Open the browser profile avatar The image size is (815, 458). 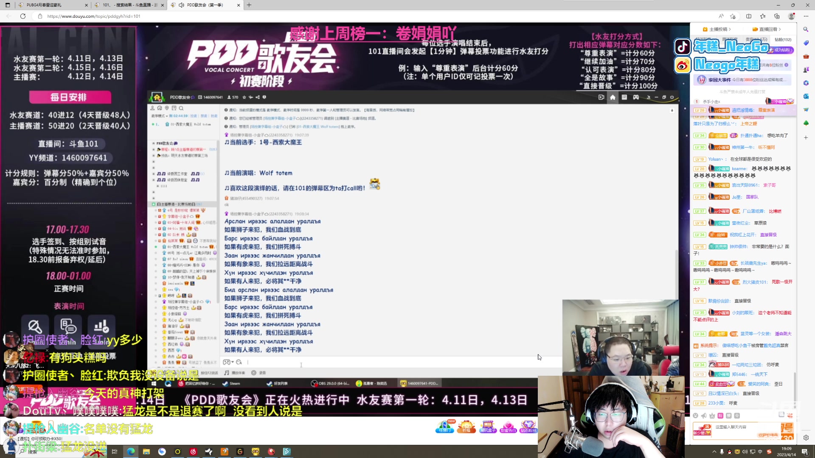point(791,16)
